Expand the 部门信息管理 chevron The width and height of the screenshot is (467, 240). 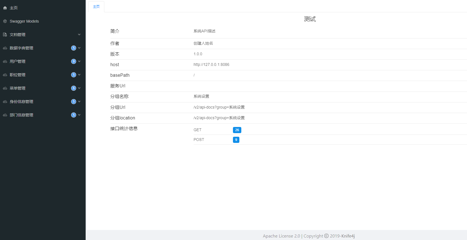(79, 115)
